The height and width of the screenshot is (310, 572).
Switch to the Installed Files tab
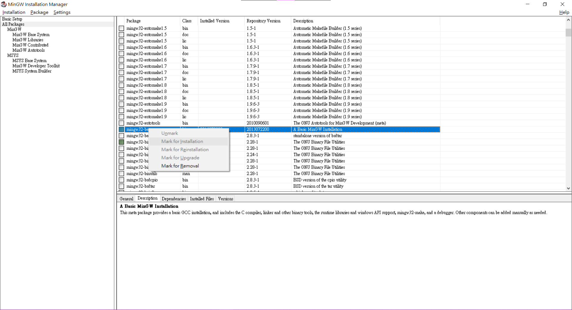click(x=202, y=199)
